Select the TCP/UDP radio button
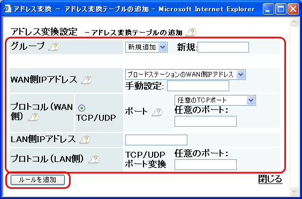This screenshot has width=302, height=199. (x=82, y=108)
